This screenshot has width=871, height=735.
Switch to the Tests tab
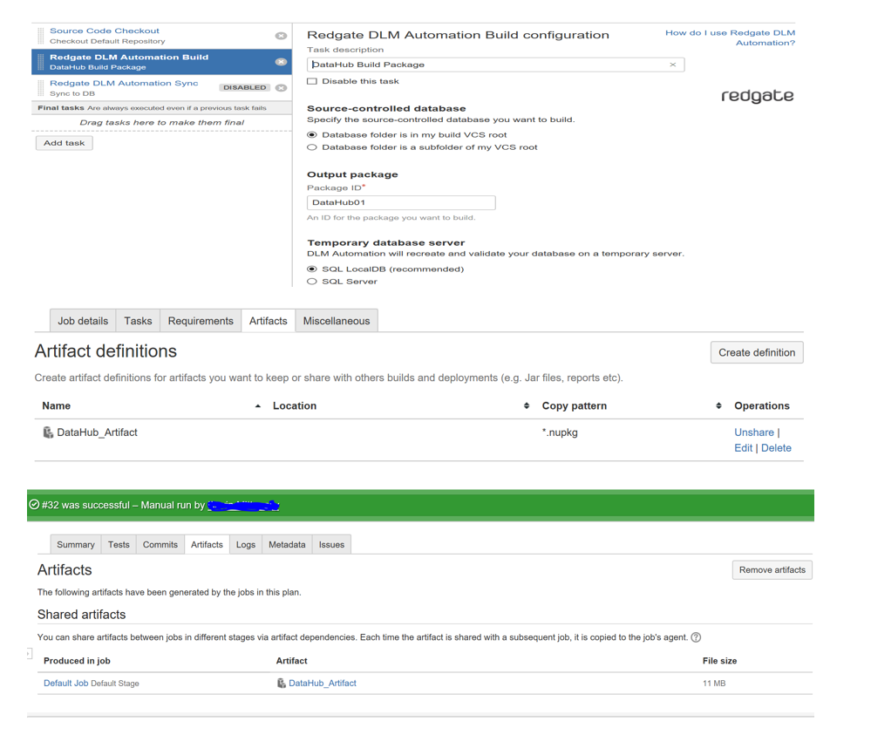119,544
